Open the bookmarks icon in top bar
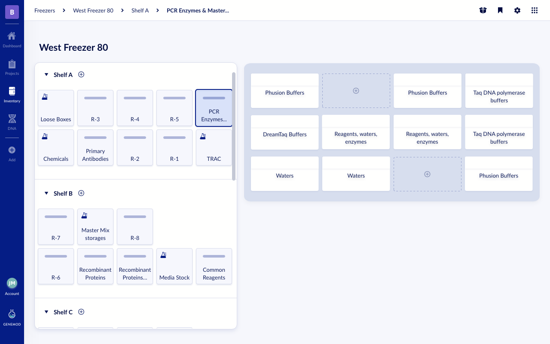Image resolution: width=550 pixels, height=344 pixels. pyautogui.click(x=500, y=10)
